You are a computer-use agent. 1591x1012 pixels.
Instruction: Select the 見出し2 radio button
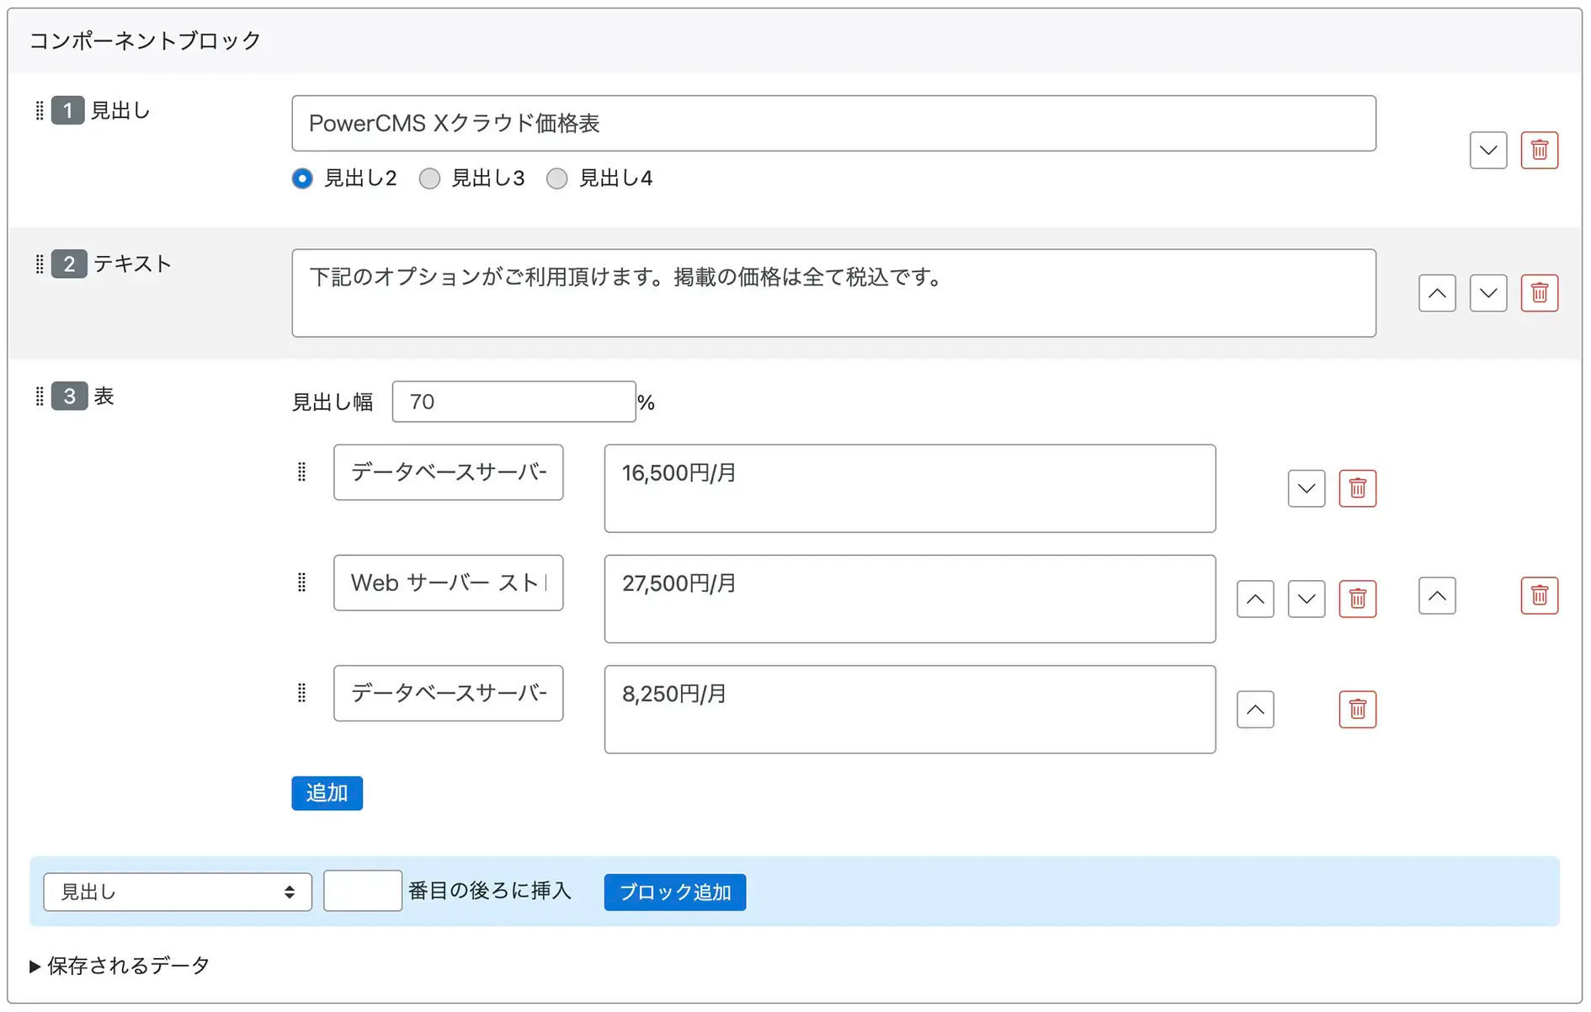click(x=301, y=178)
